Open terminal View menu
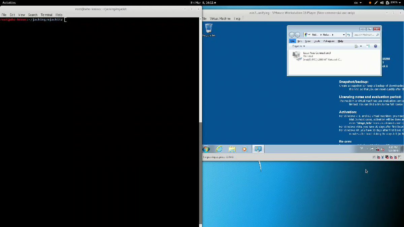 coord(22,15)
